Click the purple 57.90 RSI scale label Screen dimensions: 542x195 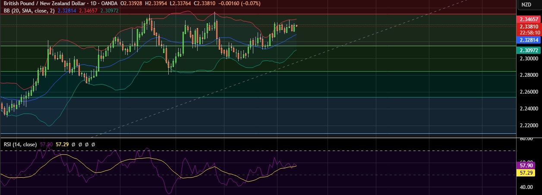tap(526, 165)
